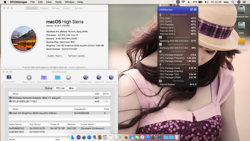The height and width of the screenshot is (141, 250).
Task: Click the volume icon in menu bar
Action: tap(206, 2)
